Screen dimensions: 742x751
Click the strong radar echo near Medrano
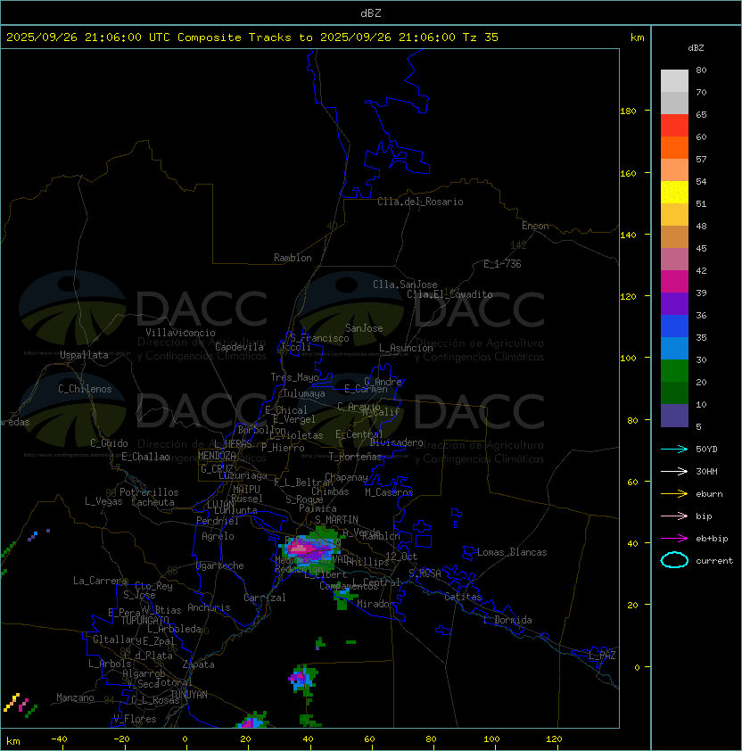point(309,549)
